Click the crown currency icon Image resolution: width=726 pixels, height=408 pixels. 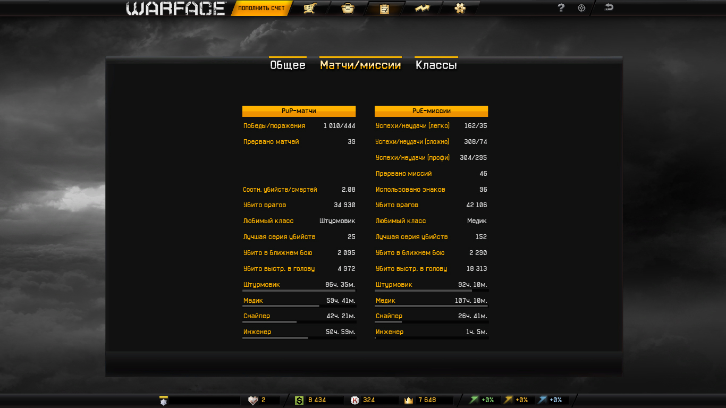click(409, 400)
